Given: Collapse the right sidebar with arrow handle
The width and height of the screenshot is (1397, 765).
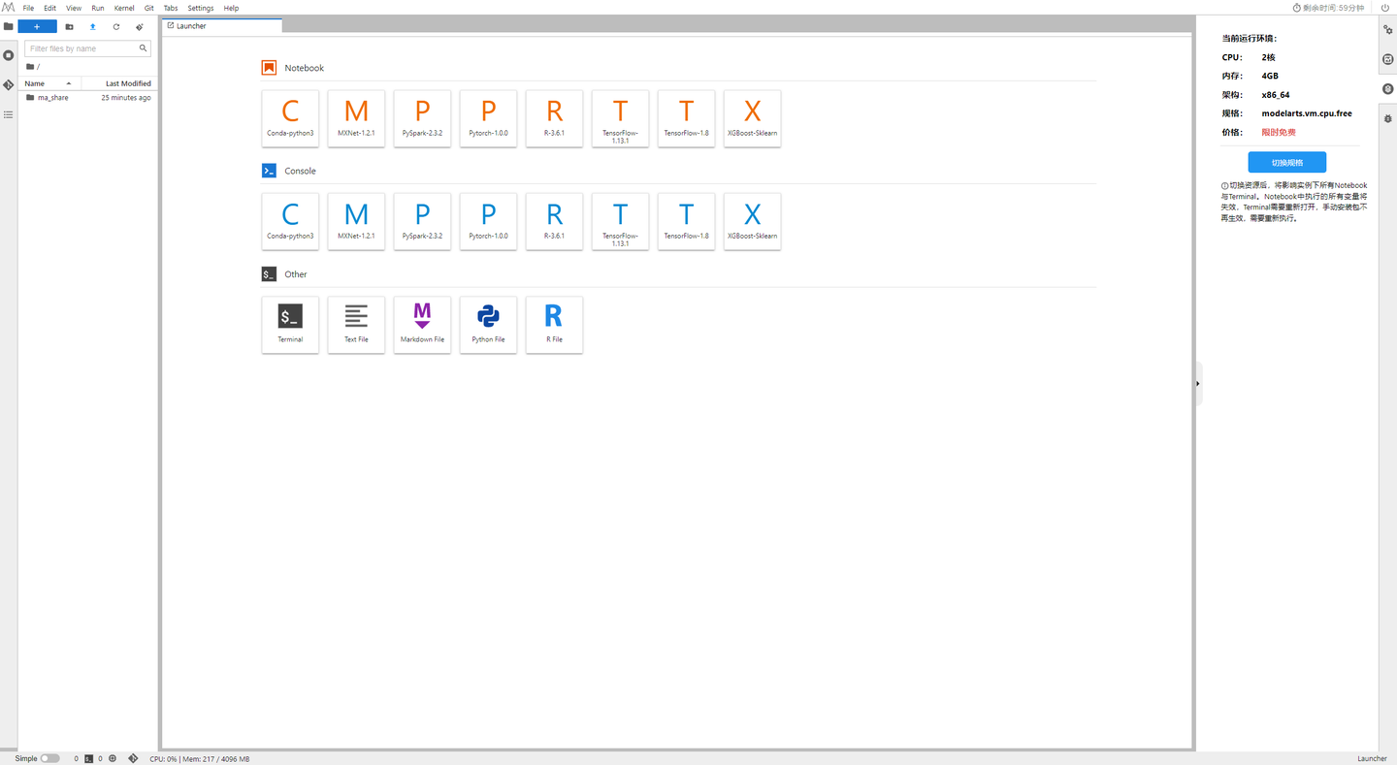Looking at the screenshot, I should (1198, 384).
